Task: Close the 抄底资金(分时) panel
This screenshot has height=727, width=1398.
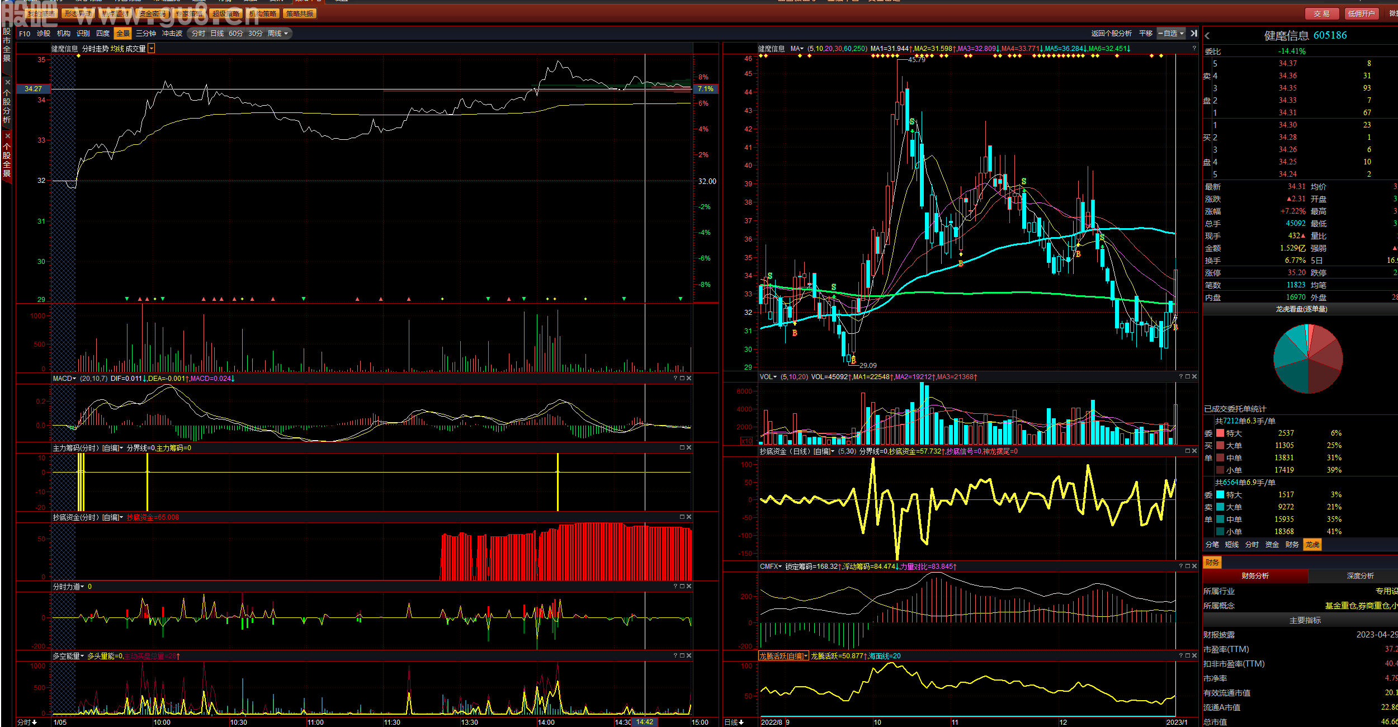Action: pos(689,517)
